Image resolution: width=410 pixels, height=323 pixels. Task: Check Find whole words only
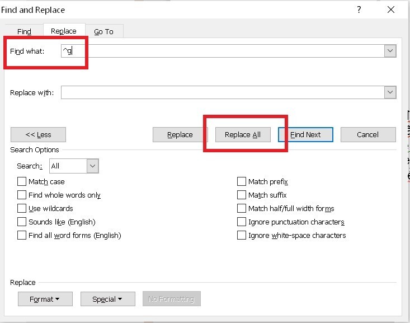click(x=22, y=195)
